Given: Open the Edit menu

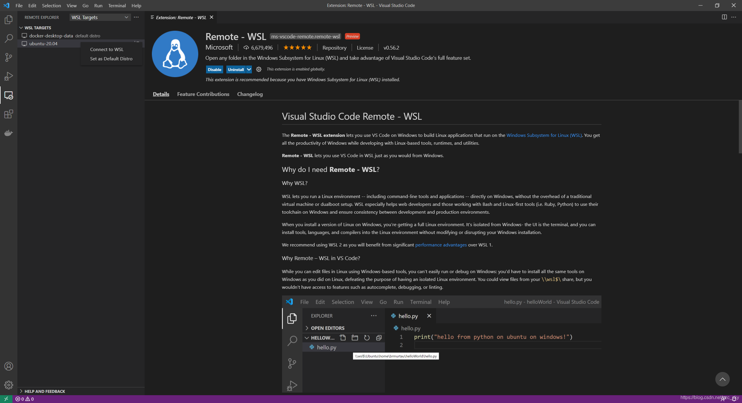Looking at the screenshot, I should click(32, 6).
